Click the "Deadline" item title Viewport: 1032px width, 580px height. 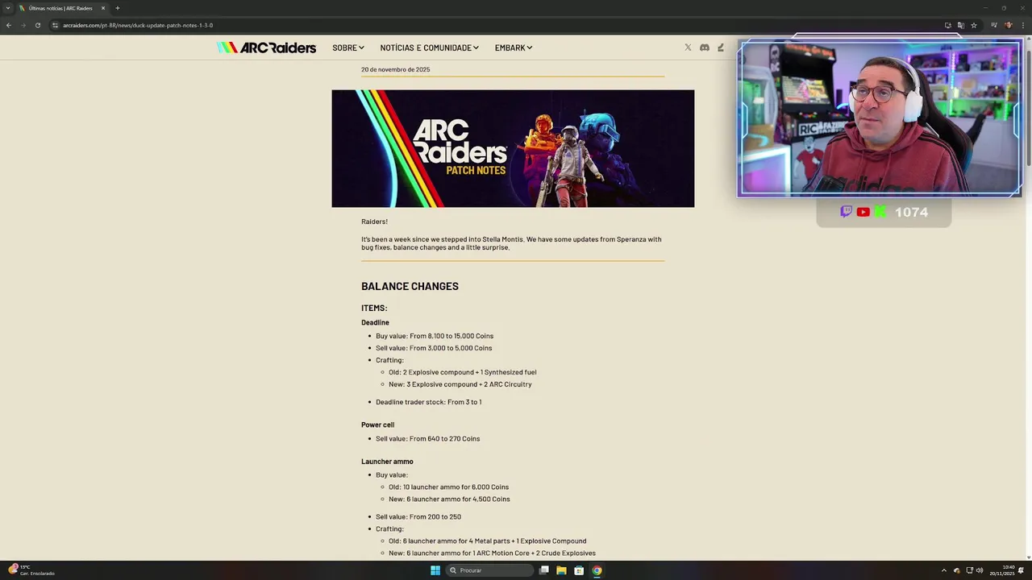point(375,322)
